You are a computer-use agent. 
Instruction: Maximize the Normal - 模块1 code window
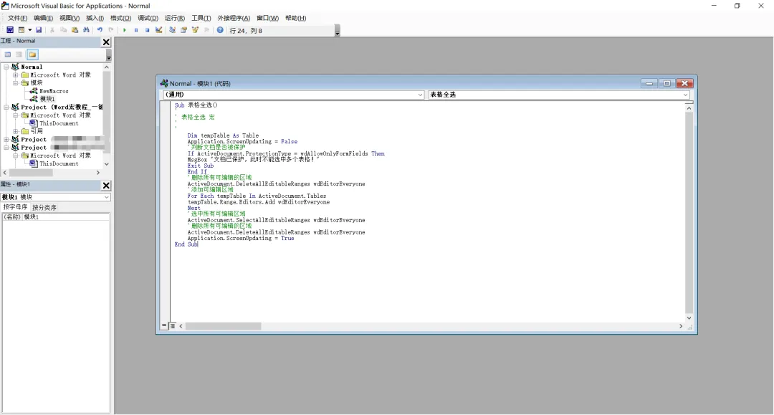coord(667,83)
